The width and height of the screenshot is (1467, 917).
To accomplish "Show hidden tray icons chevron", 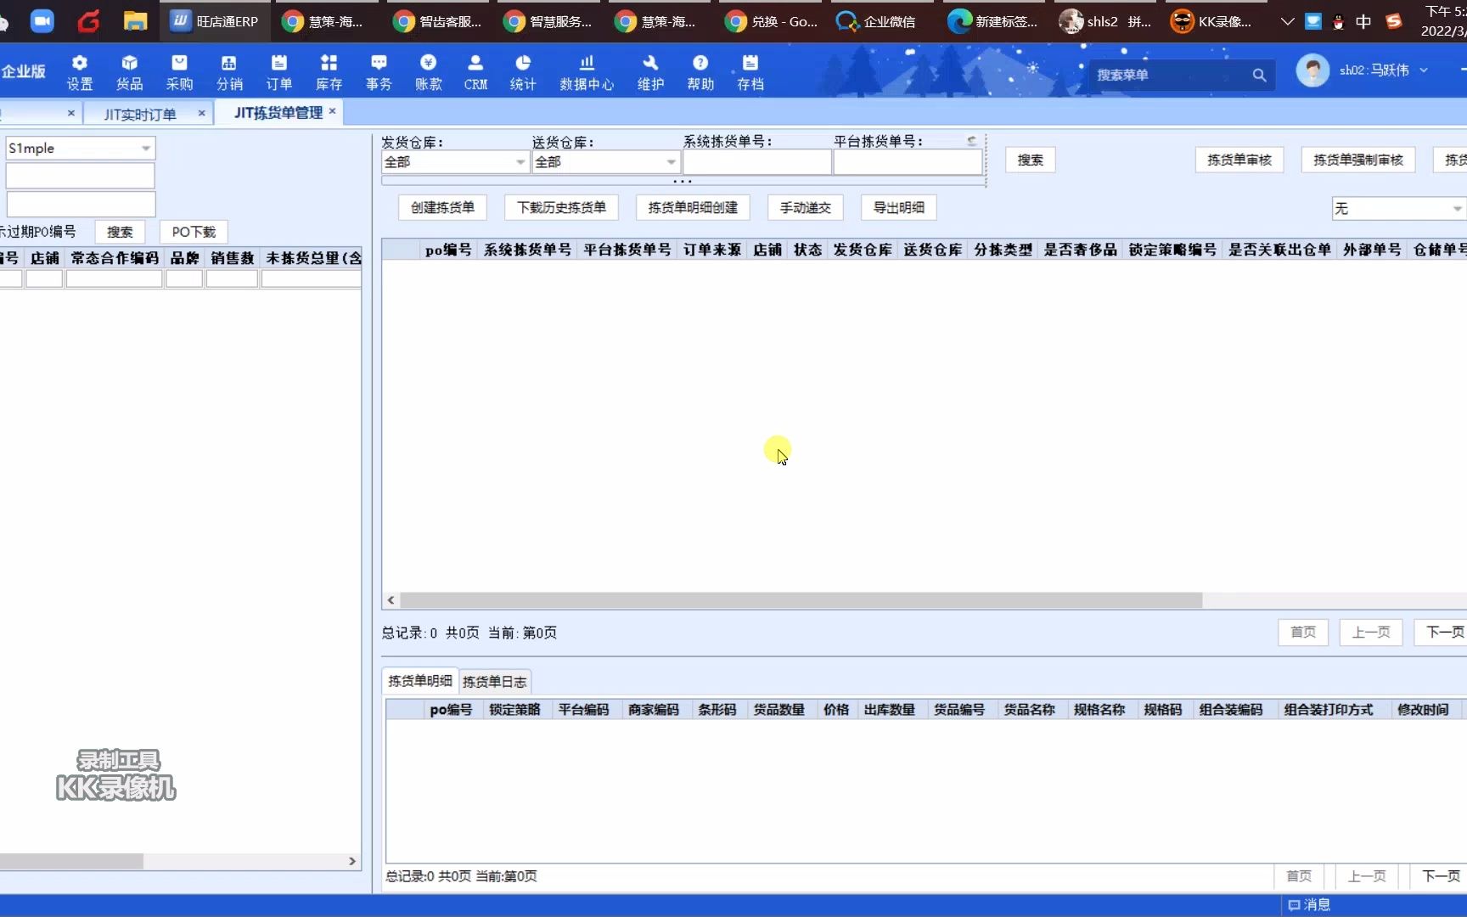I will tap(1287, 21).
